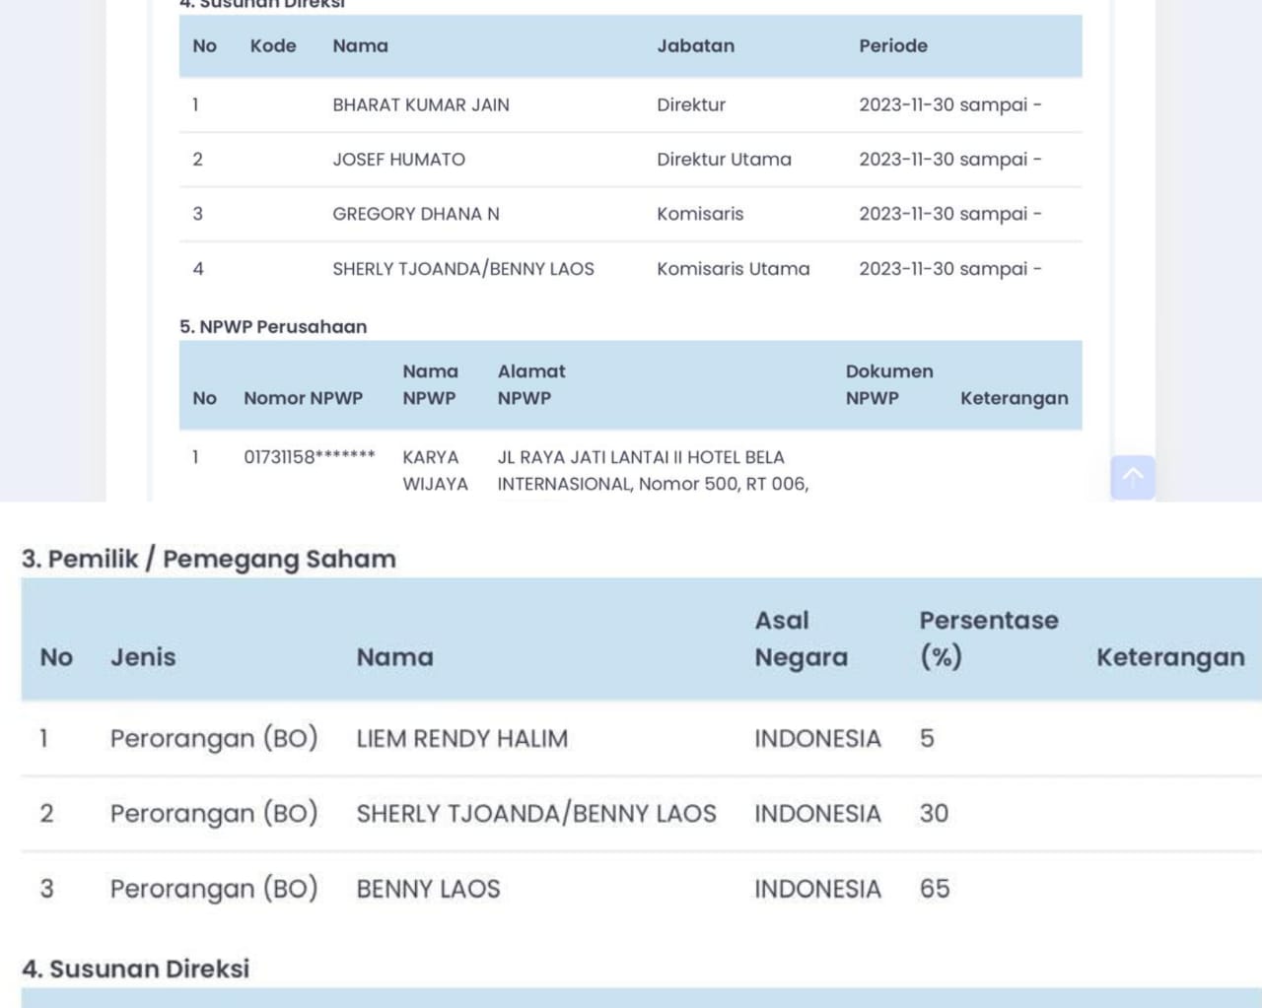Viewport: 1262px width, 1008px height.
Task: Click the 3. Pemilik / Pemegang Saham heading
Action: click(x=209, y=559)
